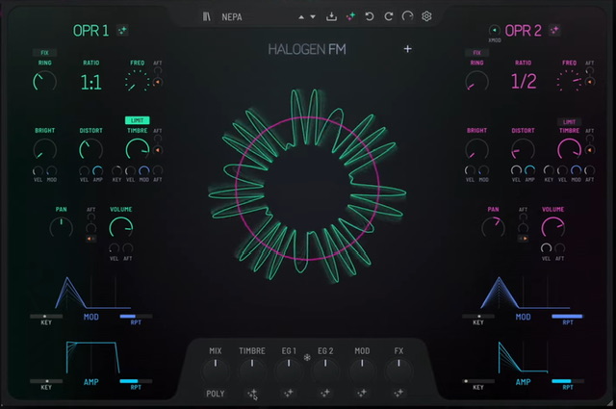Toggle aftertouch direction under OPR 1 PAN
The width and height of the screenshot is (616, 409).
[x=90, y=239]
